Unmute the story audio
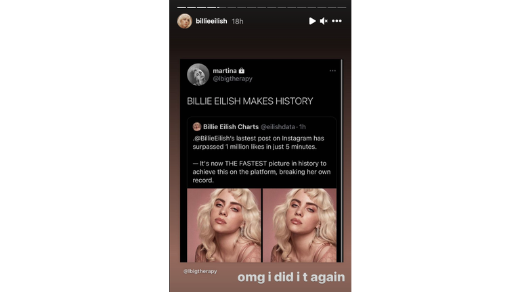The image size is (520, 292). coord(324,21)
